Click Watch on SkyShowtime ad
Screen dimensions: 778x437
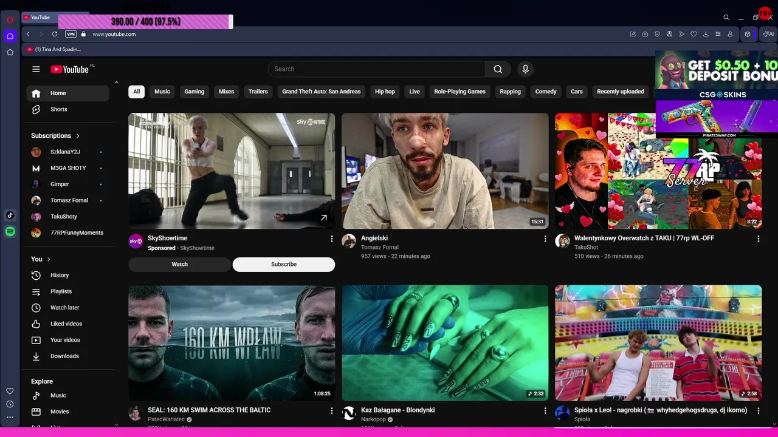[179, 265]
